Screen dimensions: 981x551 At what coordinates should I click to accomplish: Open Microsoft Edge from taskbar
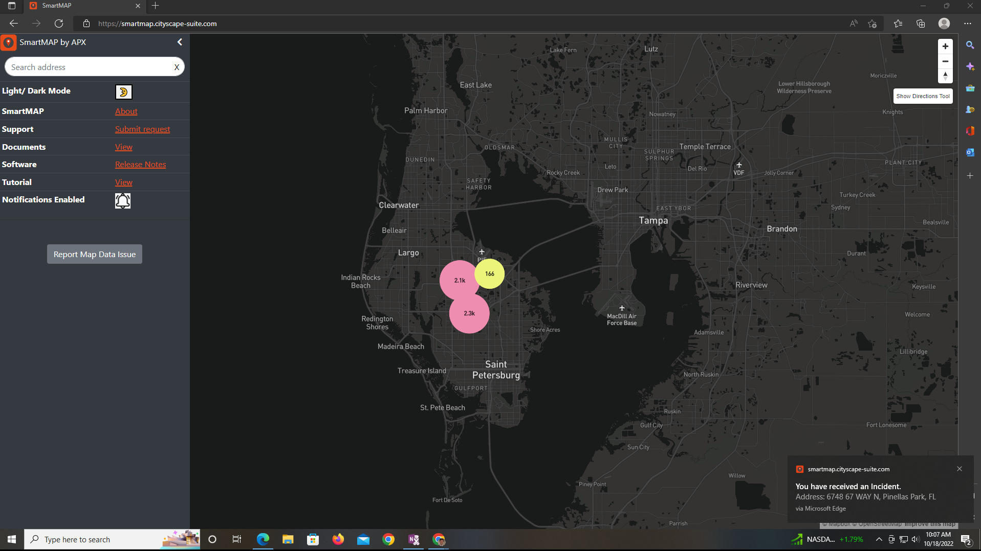coord(263,539)
